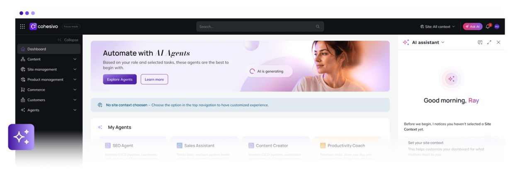
Task: Close the AI assistant panel
Action: 498,42
